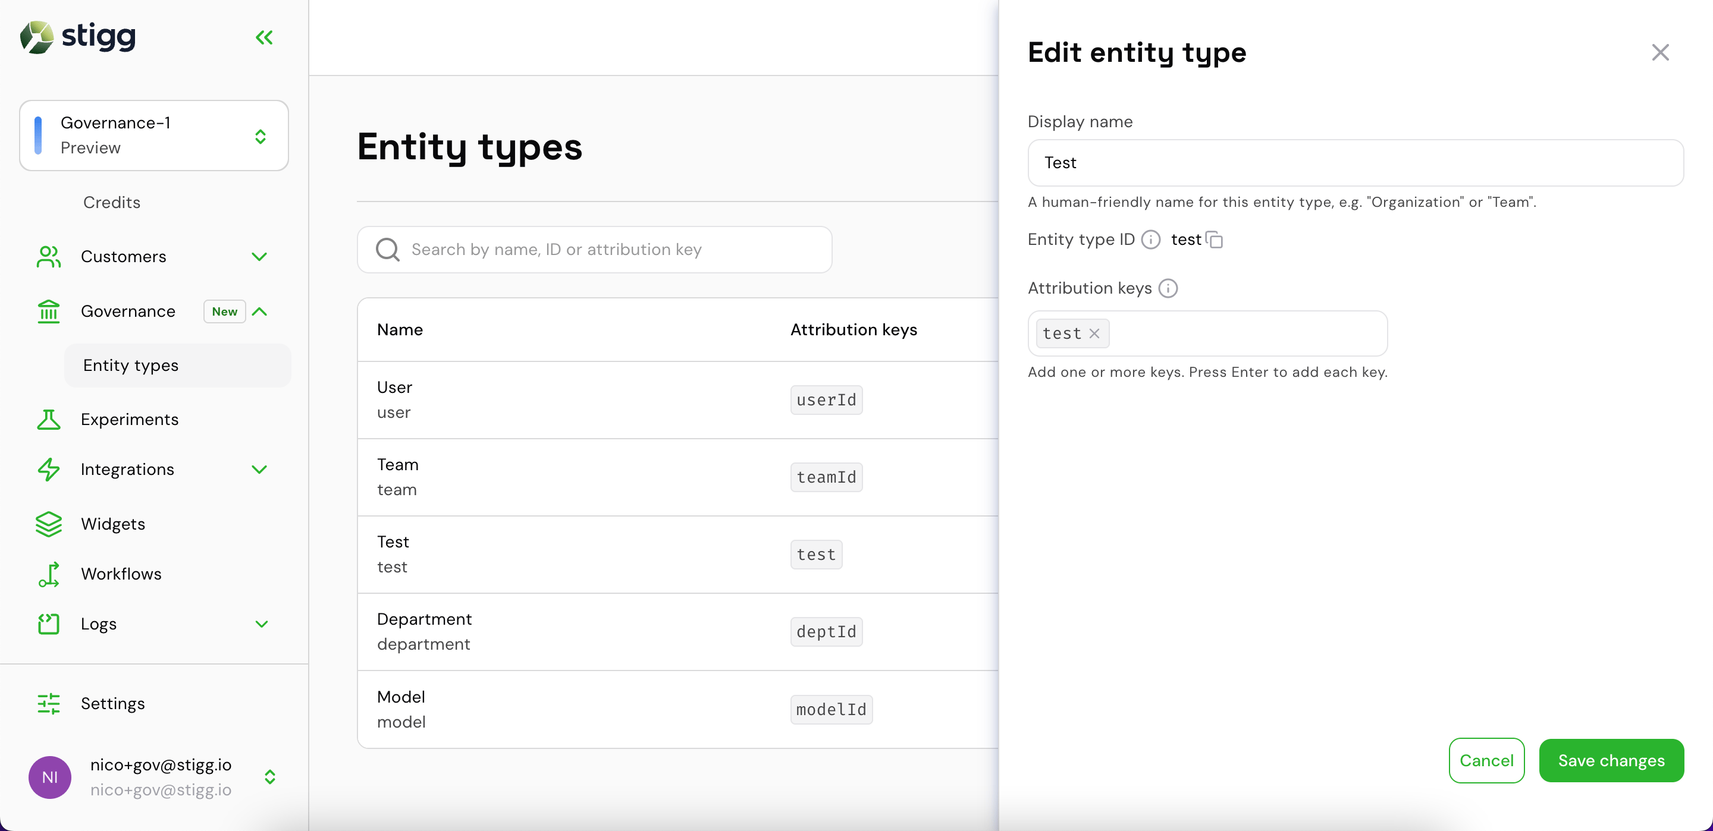Screen dimensions: 1713x831
Task: Expand the Customers section chevron
Action: 259,257
